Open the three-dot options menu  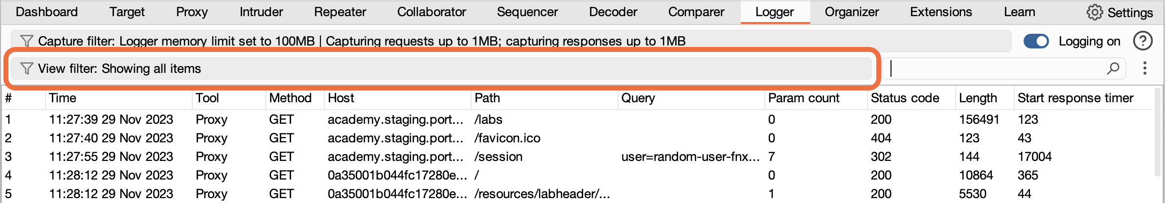tap(1144, 68)
